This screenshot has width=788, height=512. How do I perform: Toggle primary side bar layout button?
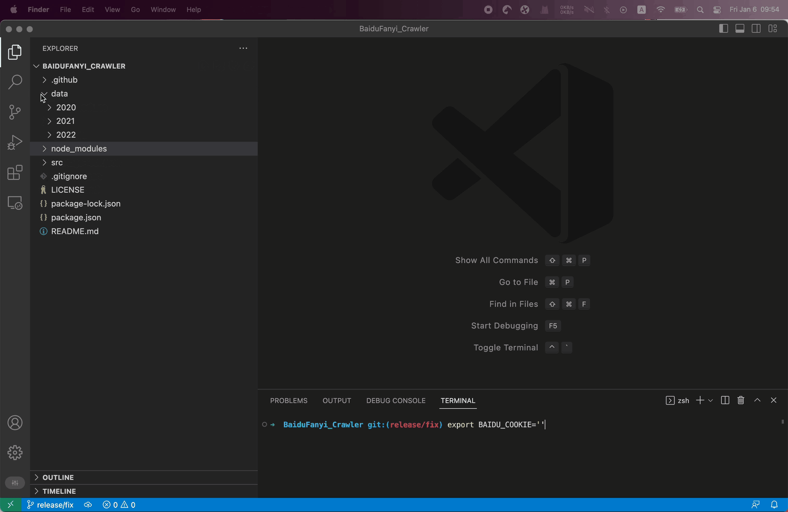click(723, 29)
